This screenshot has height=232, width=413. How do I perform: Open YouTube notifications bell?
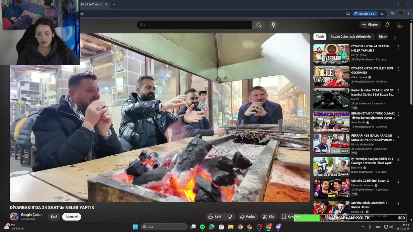click(x=387, y=25)
